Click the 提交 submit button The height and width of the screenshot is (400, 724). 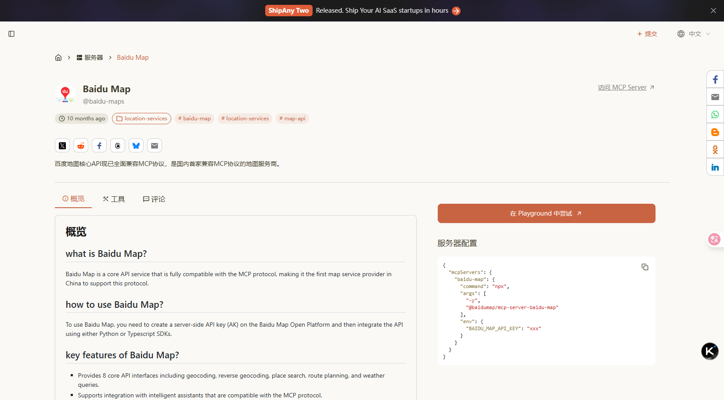coord(647,34)
